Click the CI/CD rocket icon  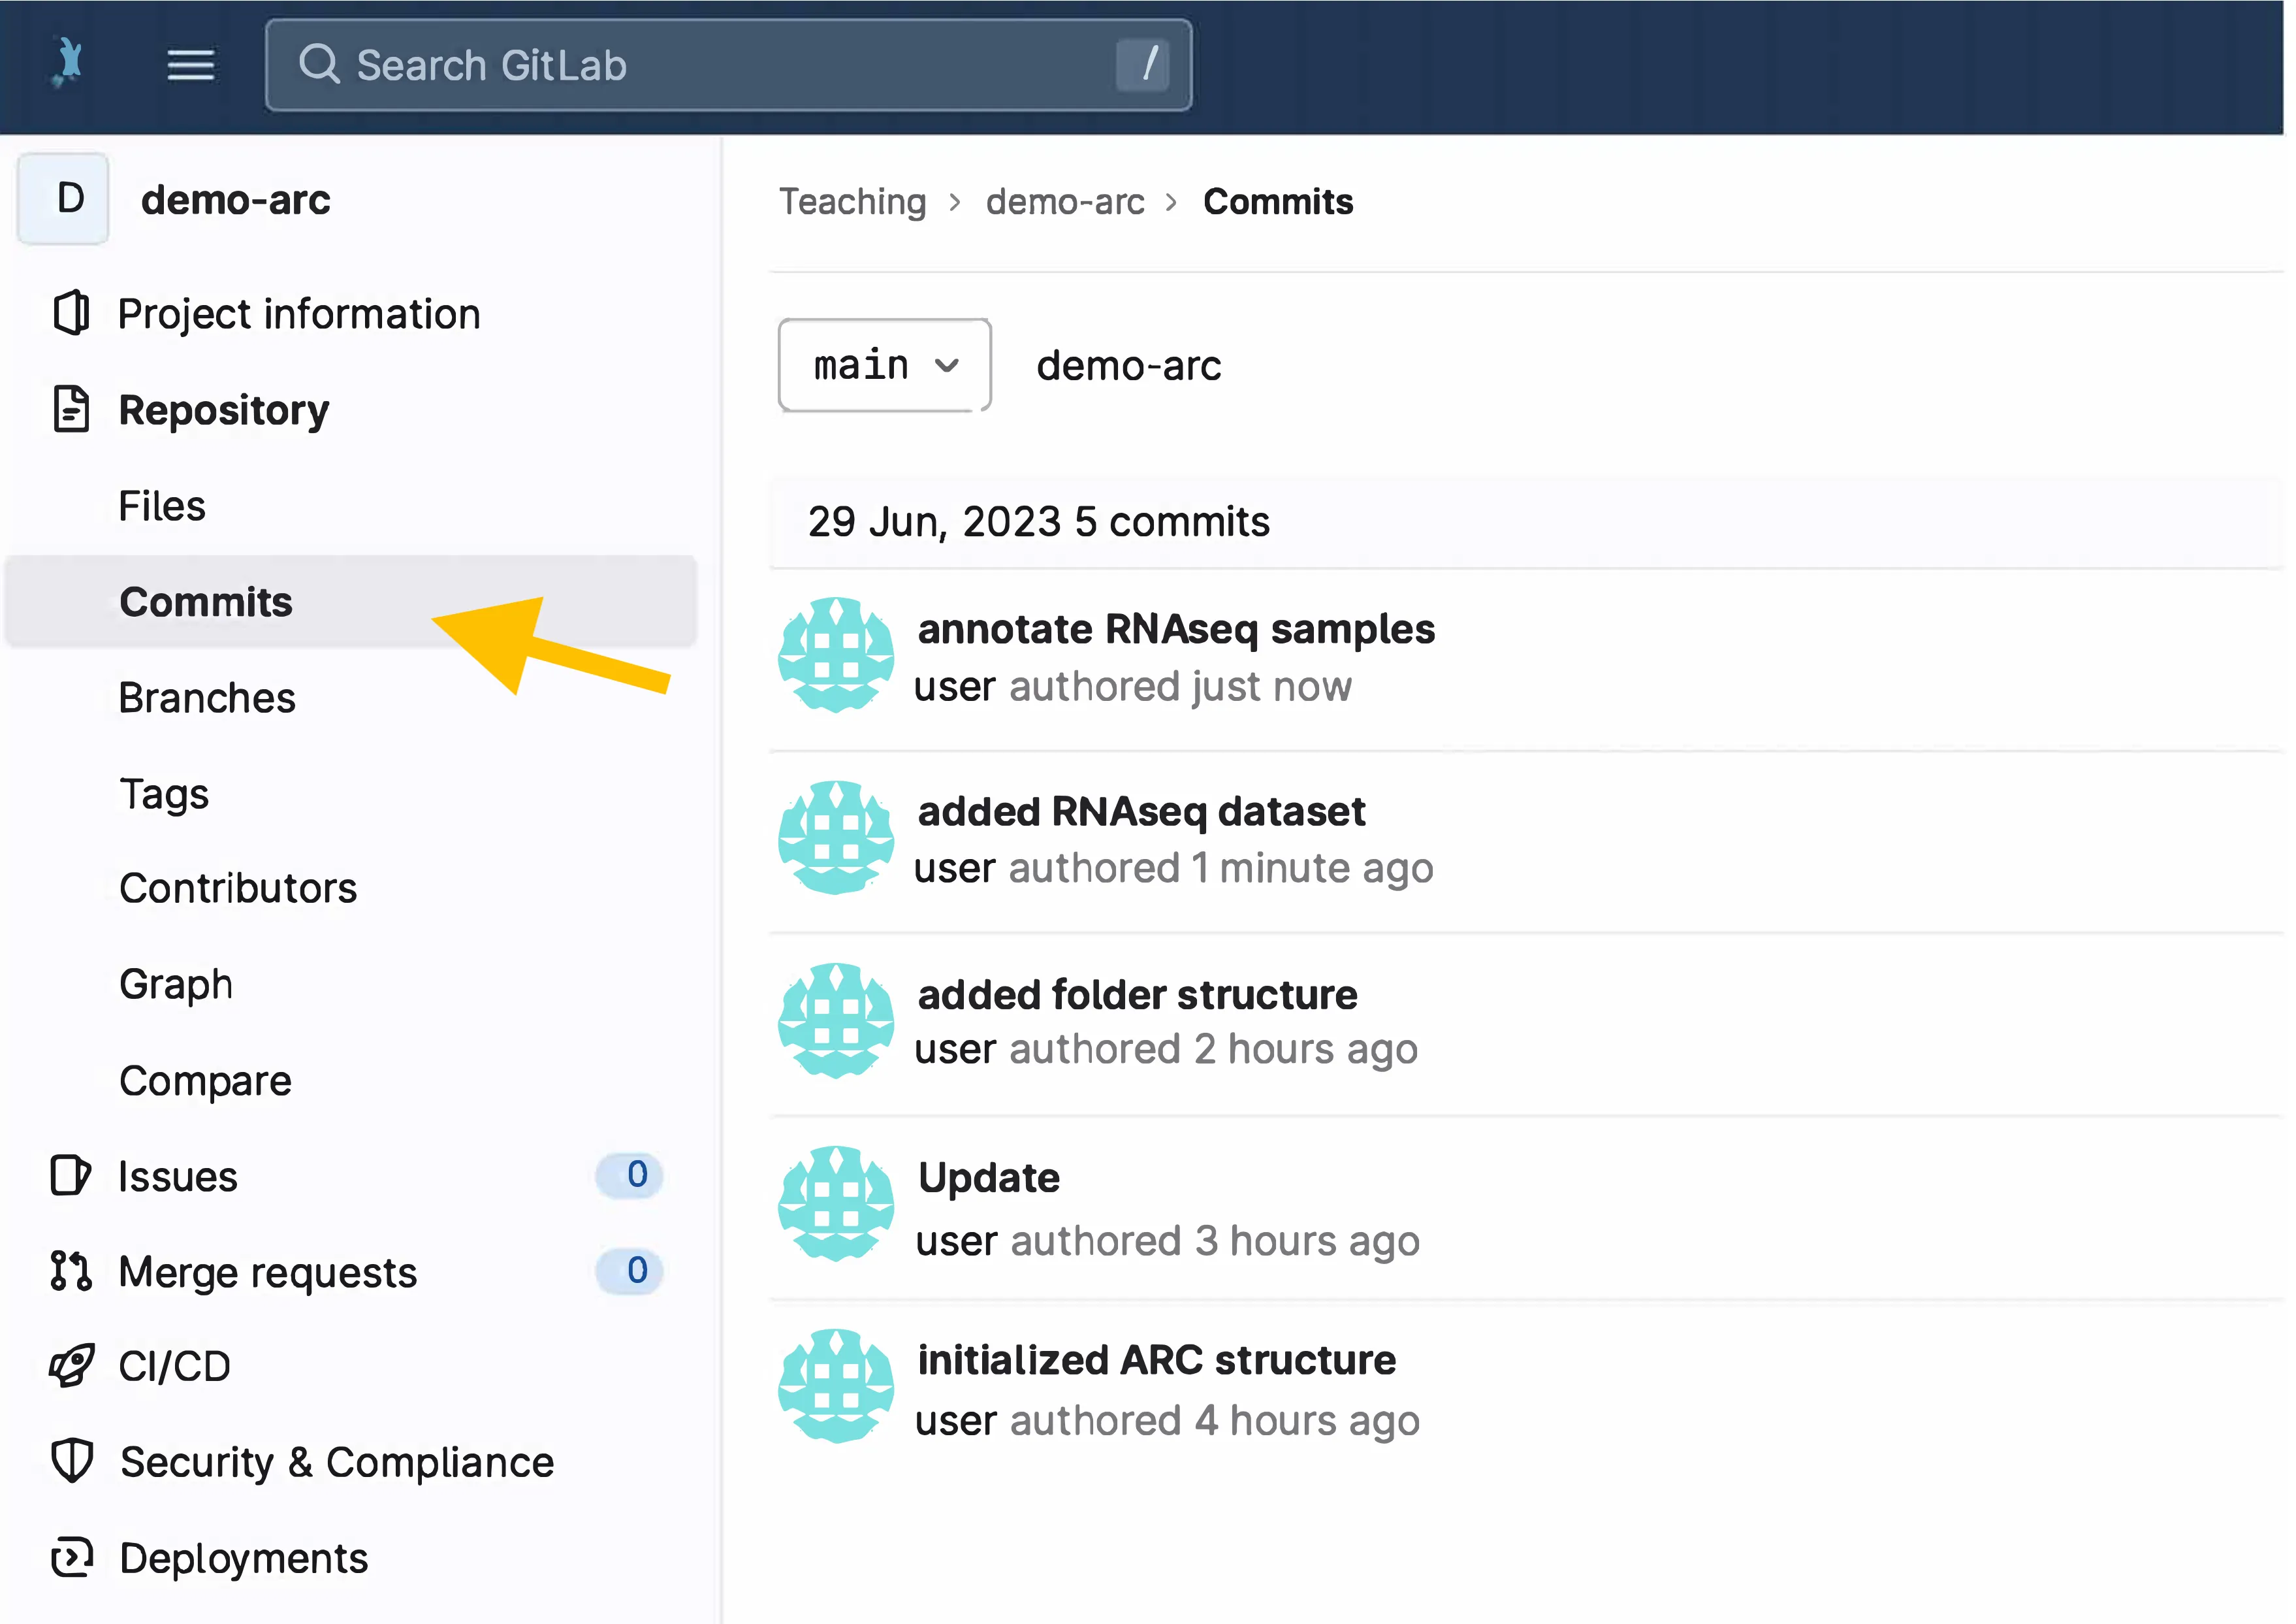[x=71, y=1366]
